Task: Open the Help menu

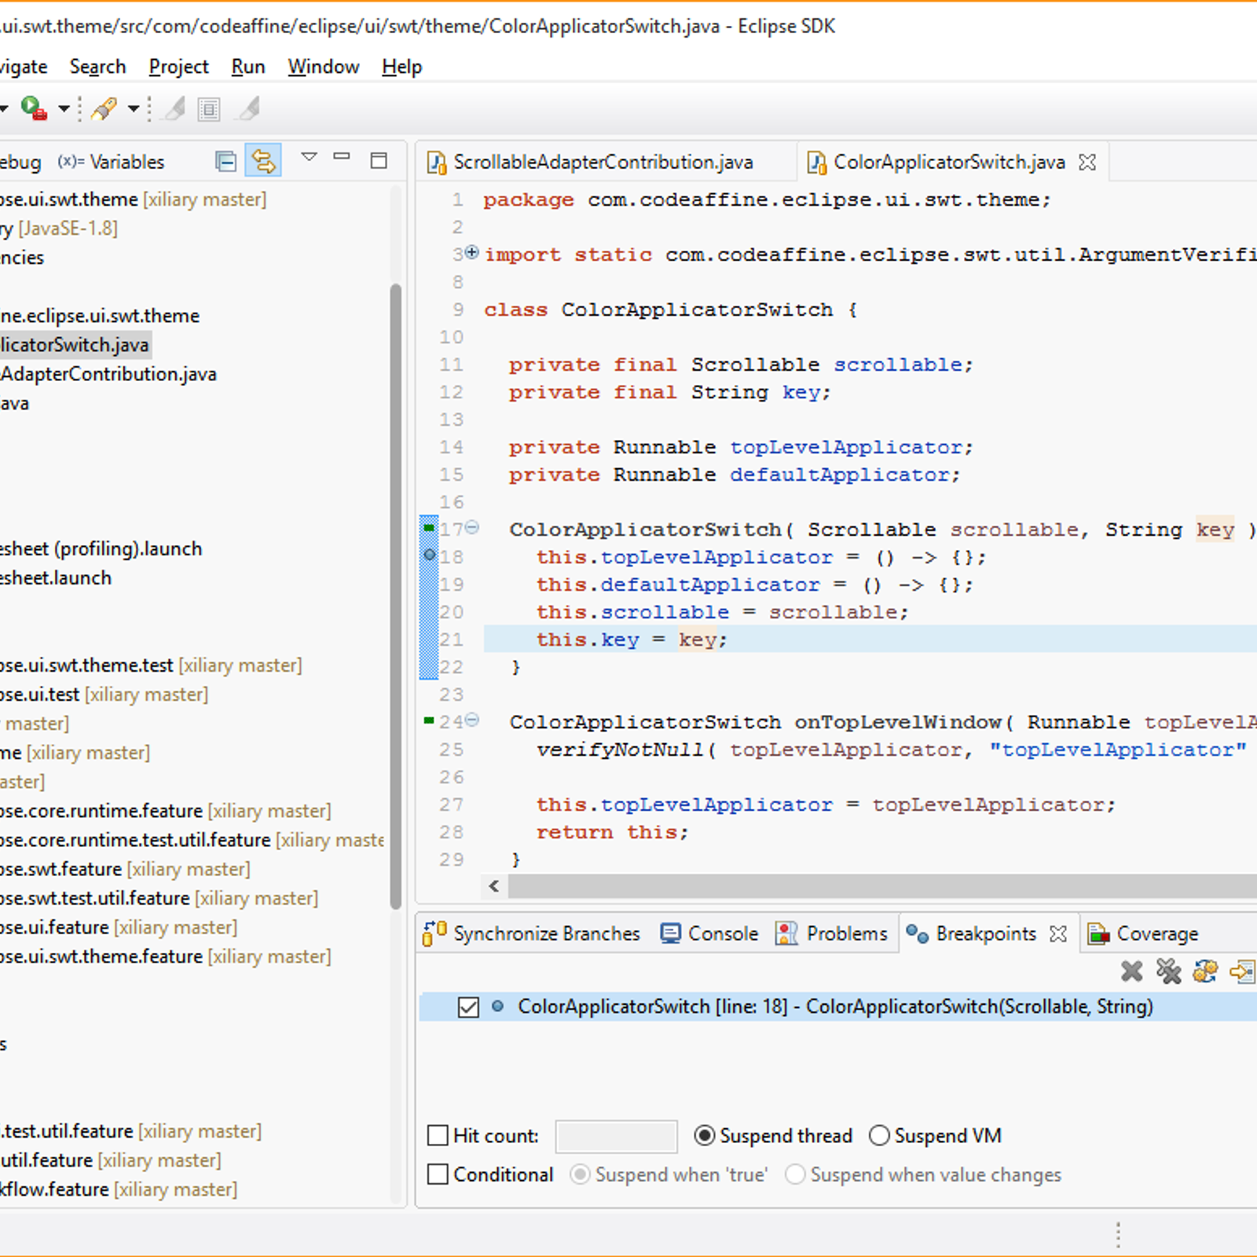Action: click(x=402, y=67)
